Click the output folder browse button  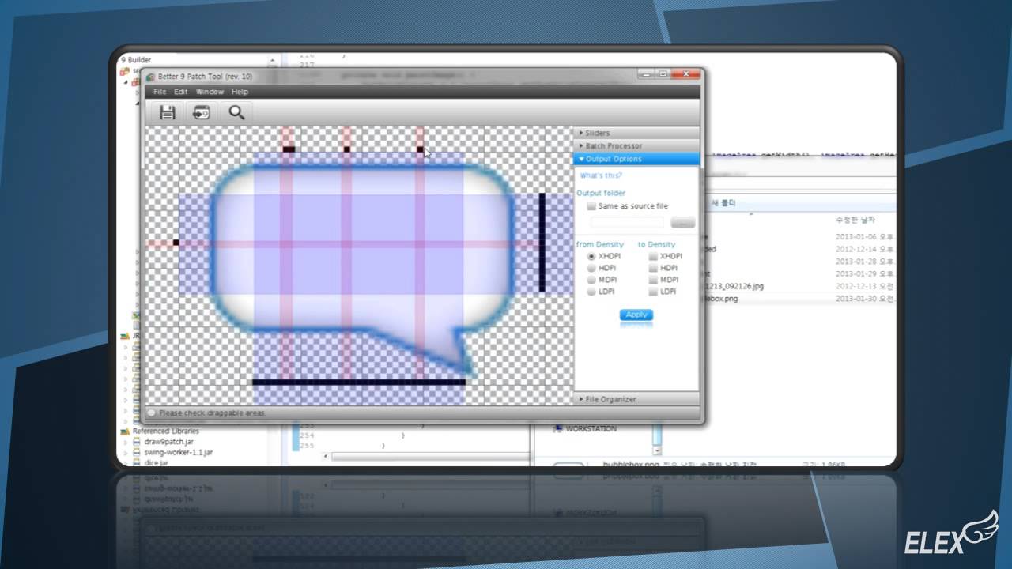click(682, 222)
